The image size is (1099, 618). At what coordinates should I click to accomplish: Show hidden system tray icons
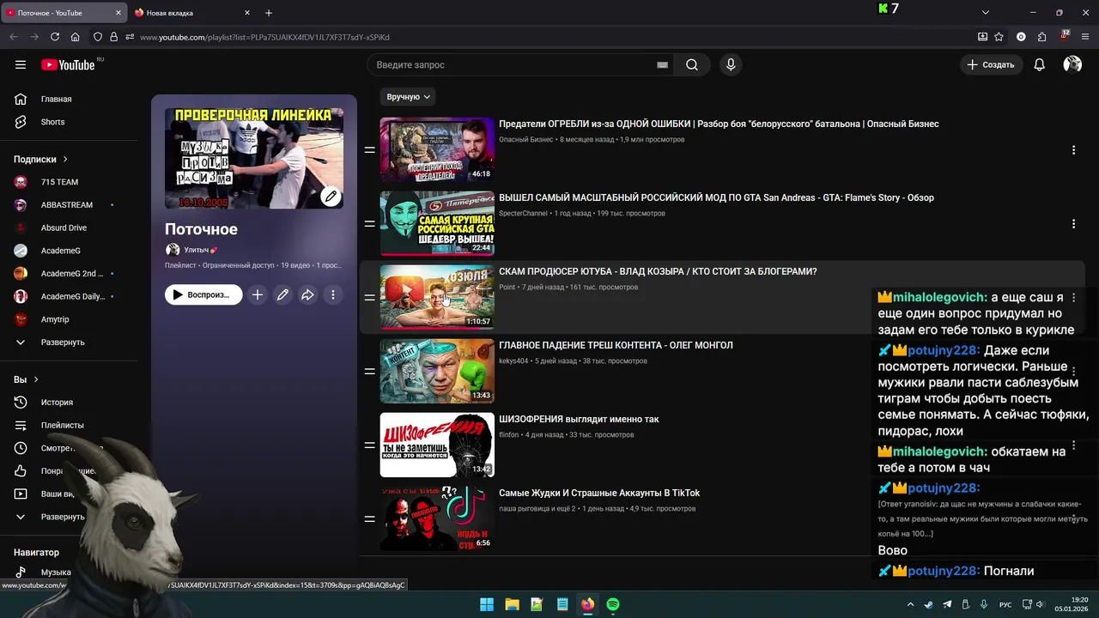910,604
